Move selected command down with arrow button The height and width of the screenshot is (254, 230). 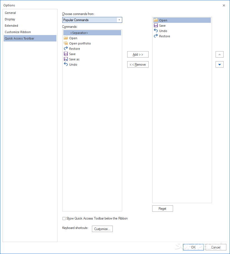click(219, 65)
